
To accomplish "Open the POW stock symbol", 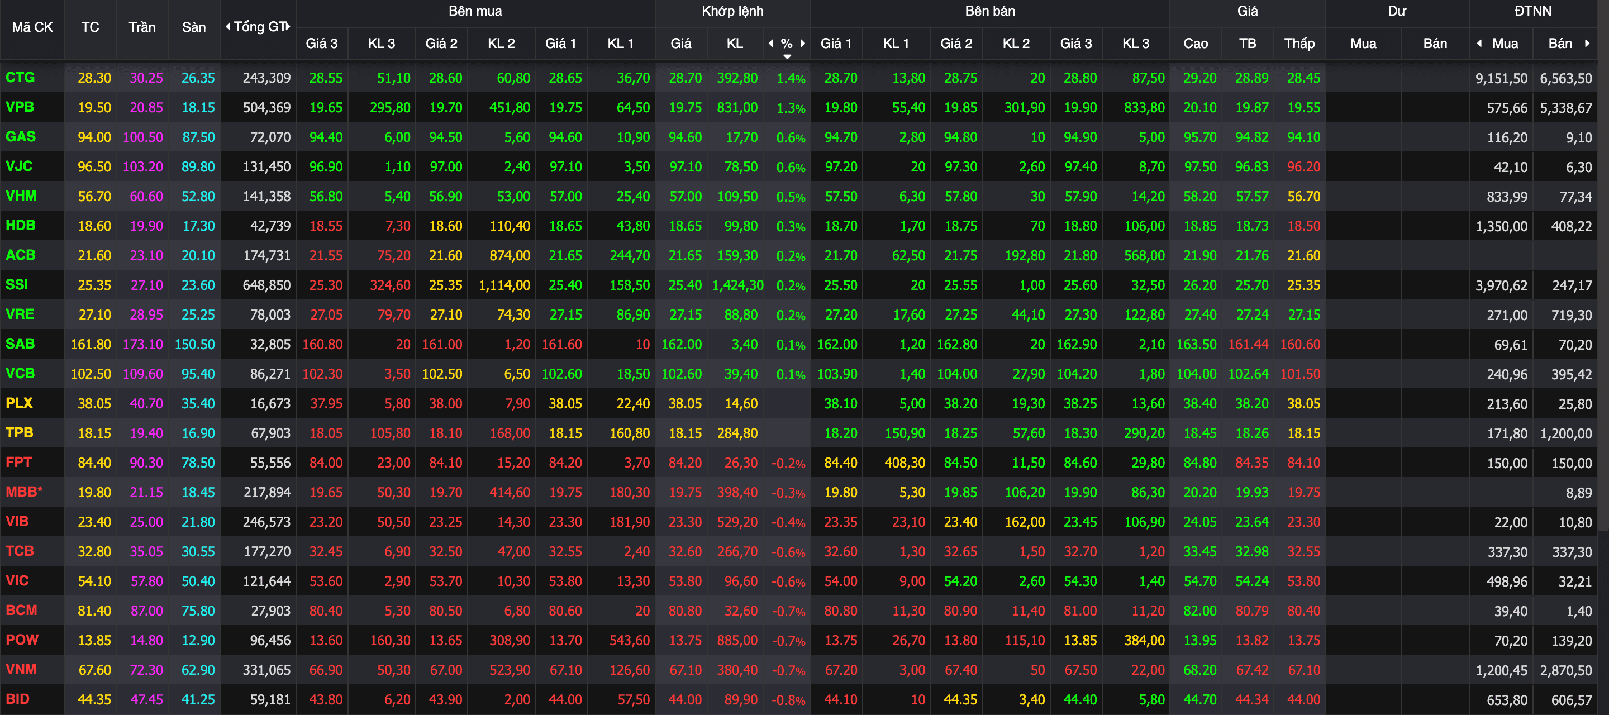I will (22, 640).
